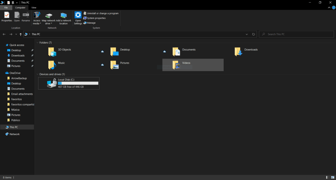Click the Add a network location icon
The height and width of the screenshot is (180, 336).
click(63, 17)
